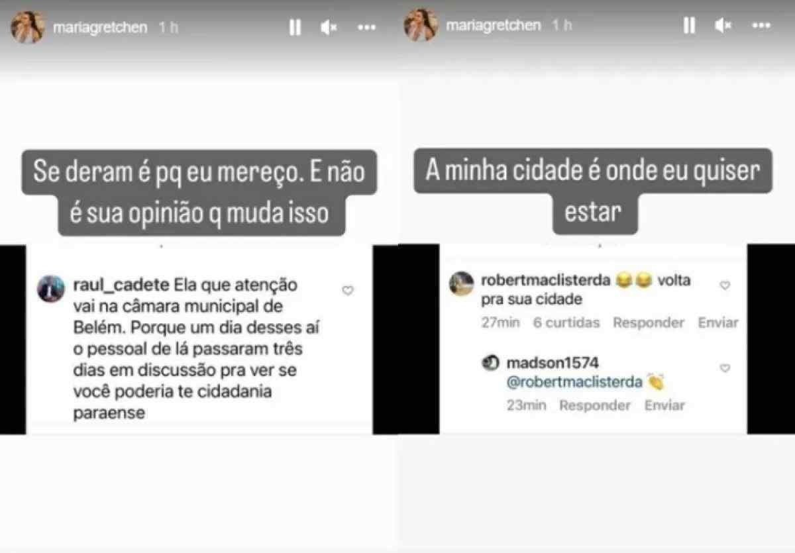Click Responder under madson1574's reply
This screenshot has width=795, height=553.
pos(594,405)
